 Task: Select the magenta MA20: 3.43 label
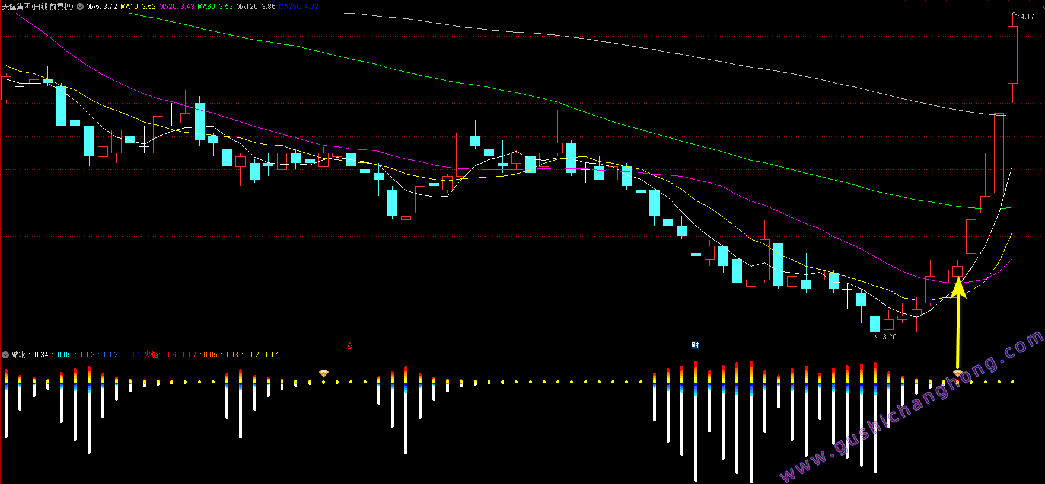177,7
